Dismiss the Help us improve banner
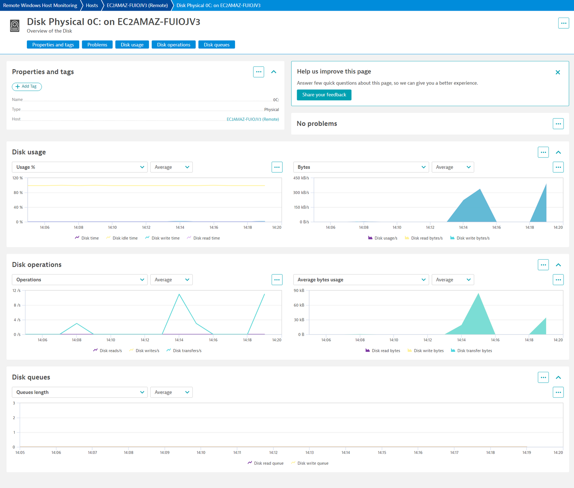The image size is (574, 488). (x=558, y=72)
